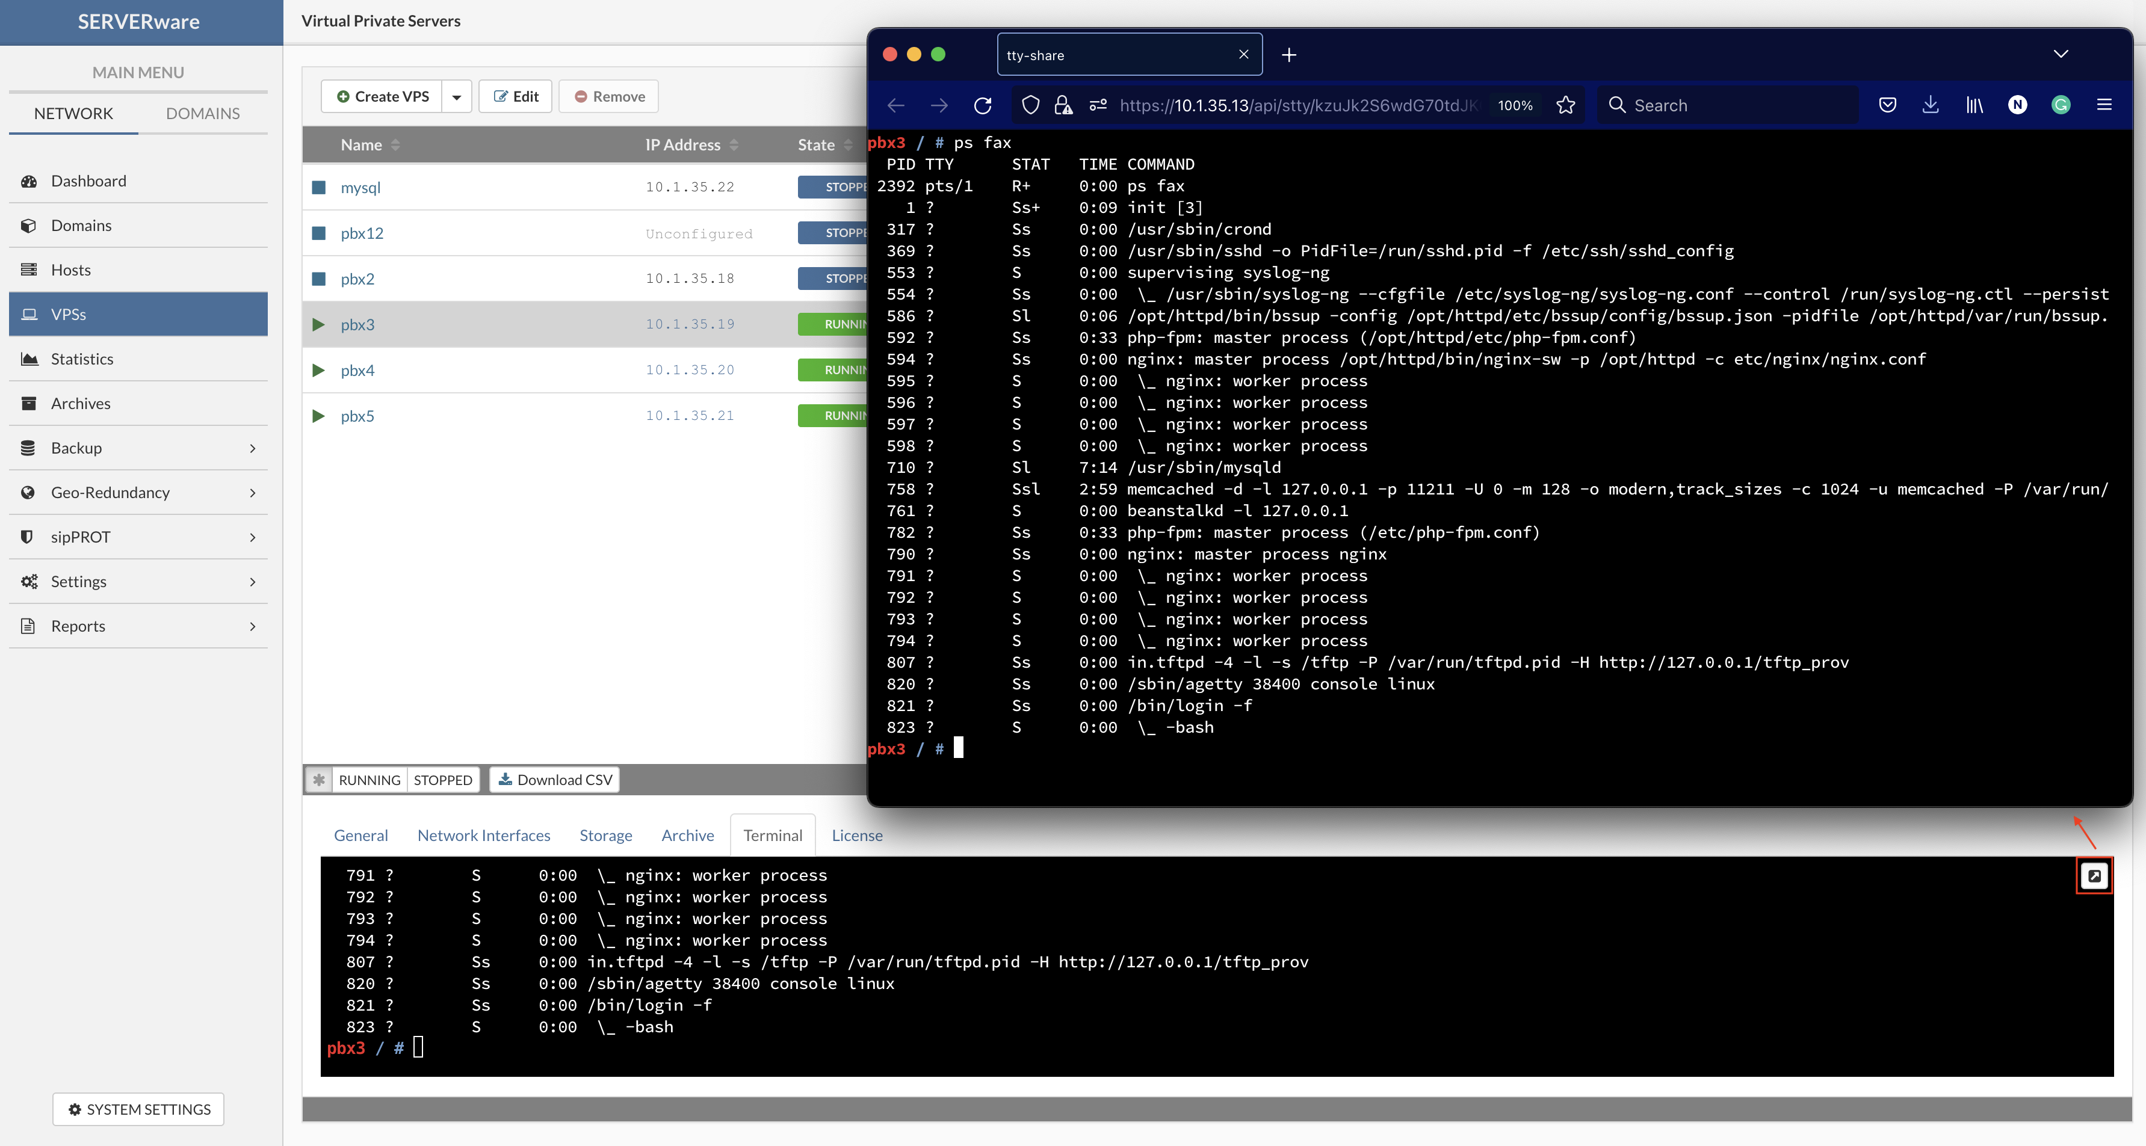Sort table by Name column

[x=370, y=145]
